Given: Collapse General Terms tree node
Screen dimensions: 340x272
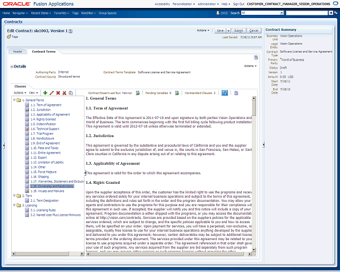Looking at the screenshot, I should 14,100.
